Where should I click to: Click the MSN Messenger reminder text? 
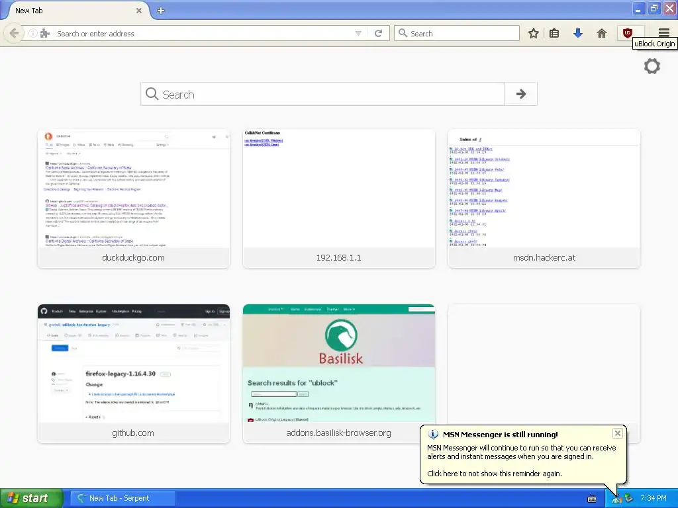pyautogui.click(x=522, y=452)
